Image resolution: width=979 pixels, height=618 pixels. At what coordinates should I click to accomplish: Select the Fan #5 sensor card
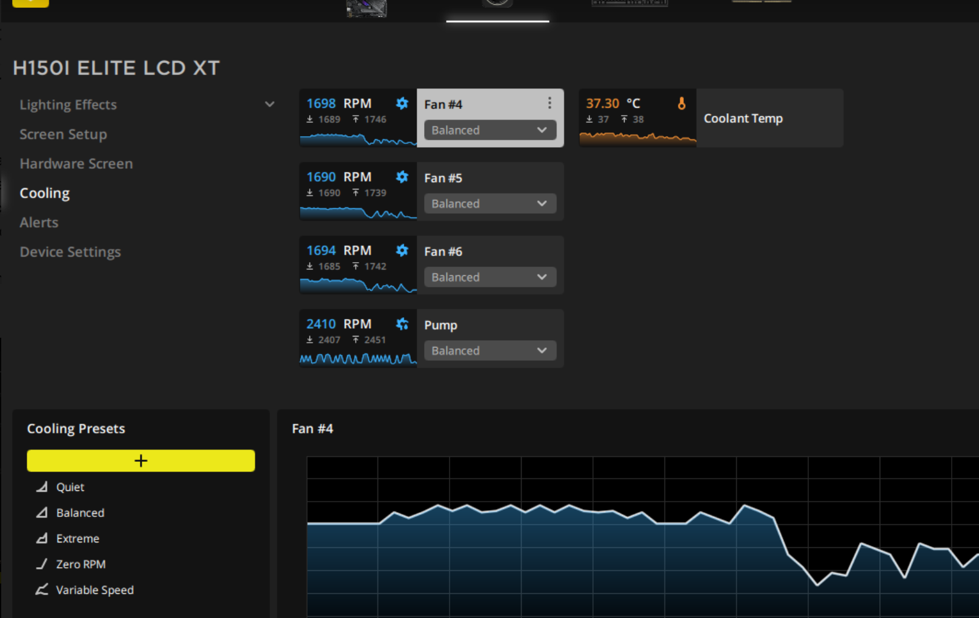click(431, 191)
